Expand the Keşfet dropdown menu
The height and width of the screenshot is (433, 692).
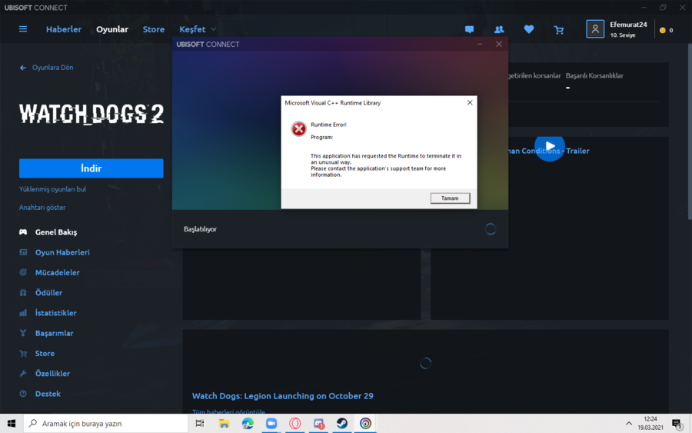[198, 29]
